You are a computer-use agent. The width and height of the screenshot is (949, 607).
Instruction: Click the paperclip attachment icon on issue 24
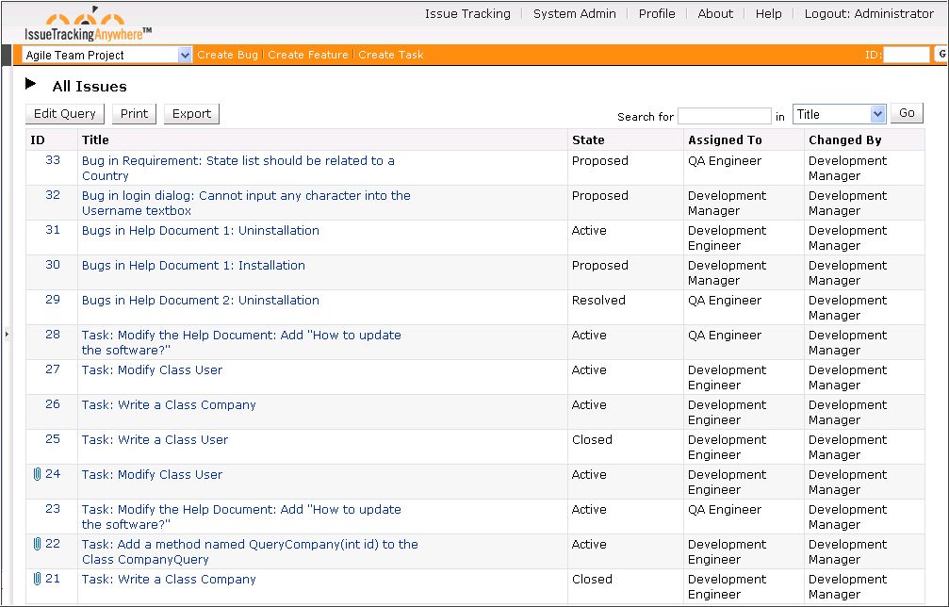click(37, 474)
